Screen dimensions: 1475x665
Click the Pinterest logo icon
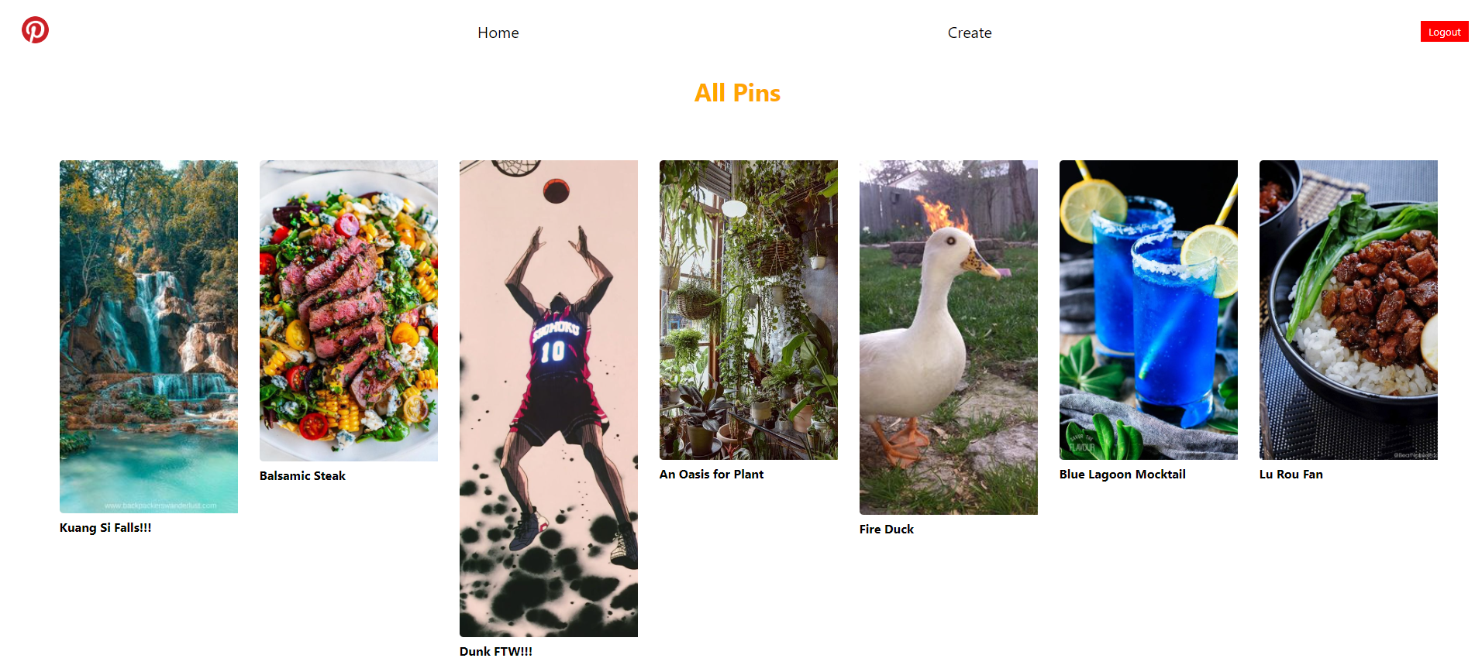click(35, 29)
